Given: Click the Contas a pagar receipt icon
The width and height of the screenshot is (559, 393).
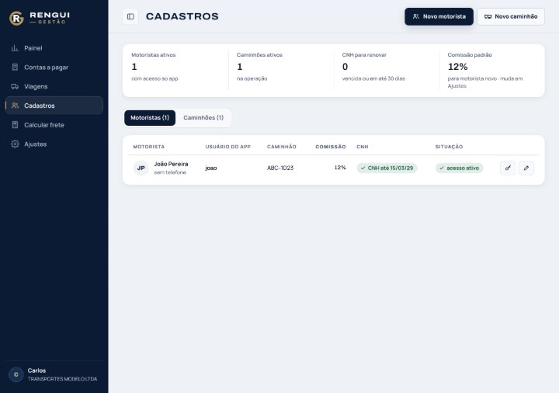Looking at the screenshot, I should tap(15, 68).
